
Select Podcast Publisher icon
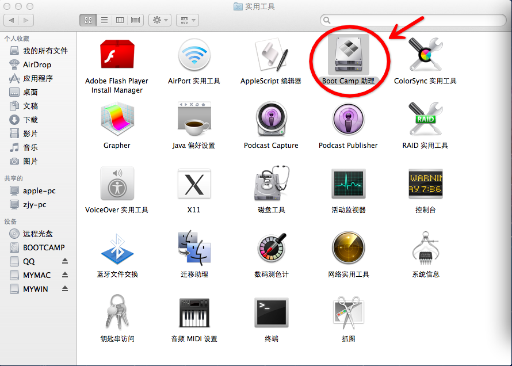tap(349, 119)
